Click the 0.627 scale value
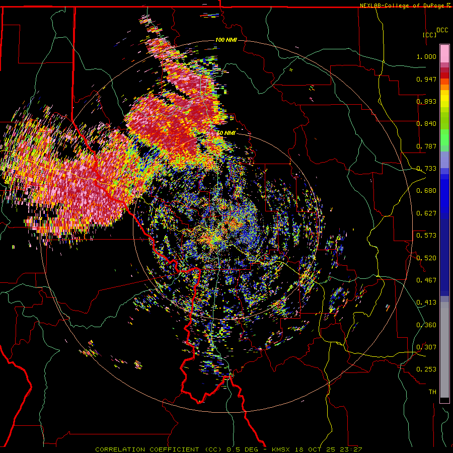This screenshot has height=453, width=453. [426, 213]
